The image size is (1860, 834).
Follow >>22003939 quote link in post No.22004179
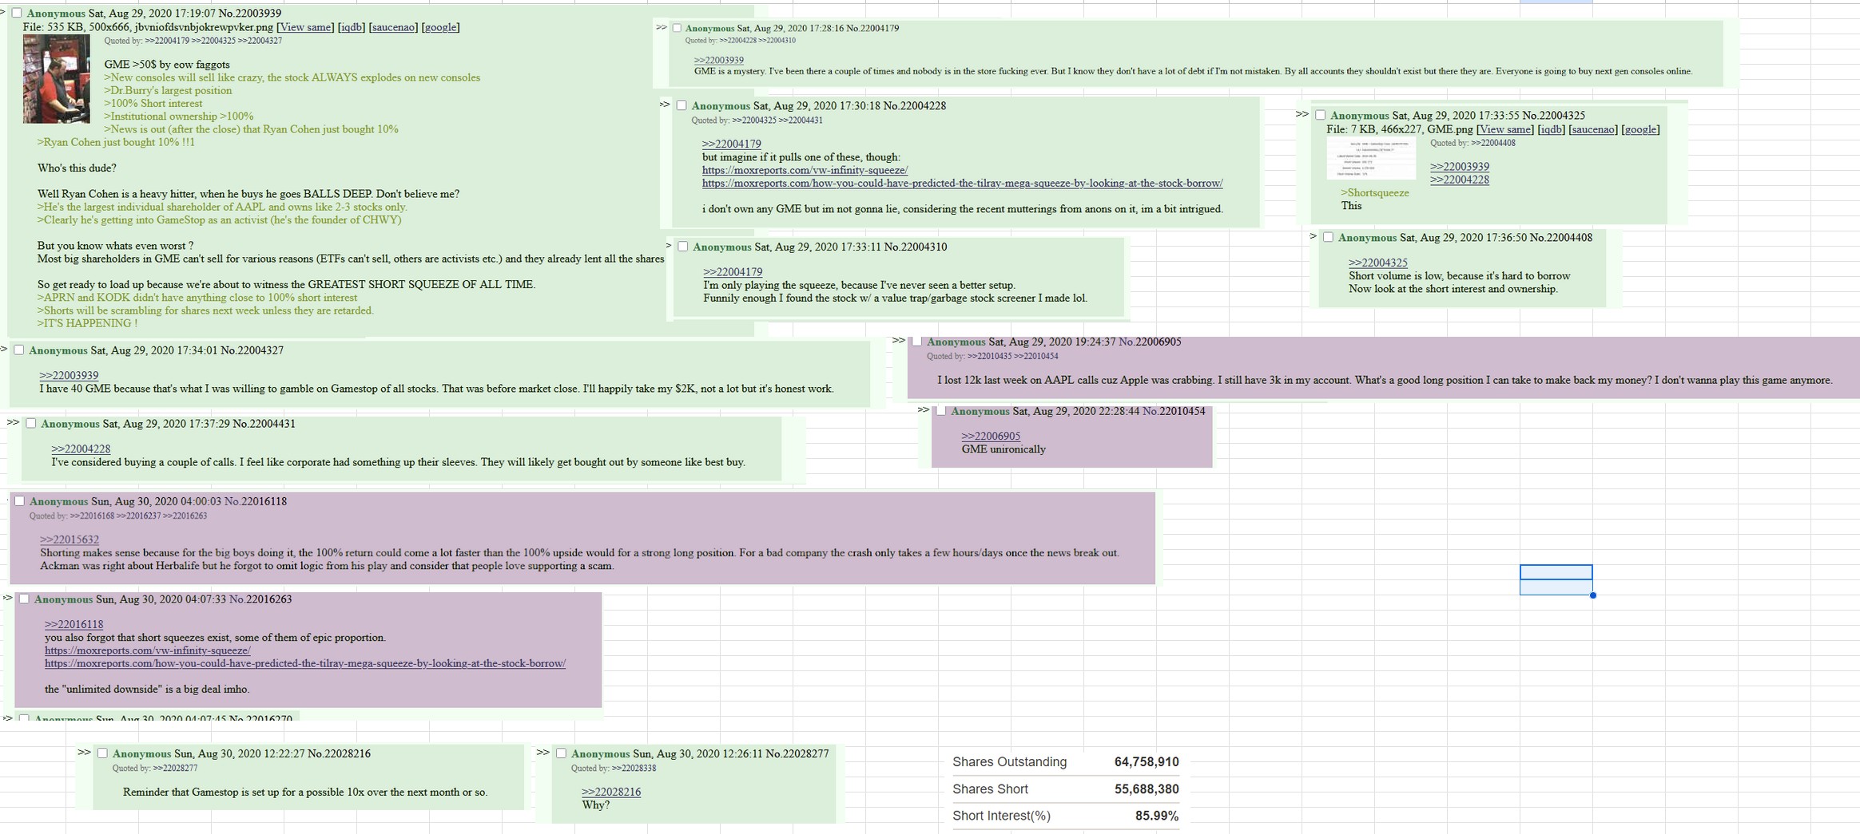coord(718,60)
